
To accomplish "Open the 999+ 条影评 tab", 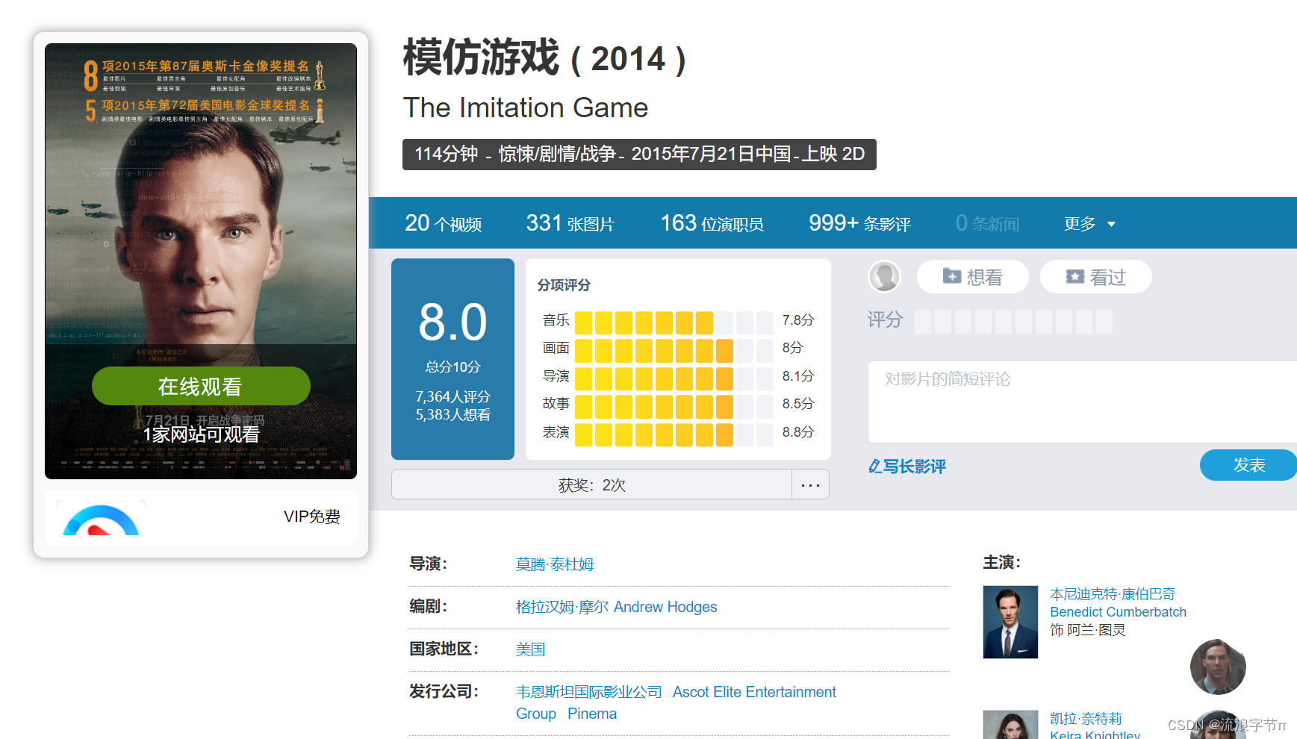I will [859, 223].
